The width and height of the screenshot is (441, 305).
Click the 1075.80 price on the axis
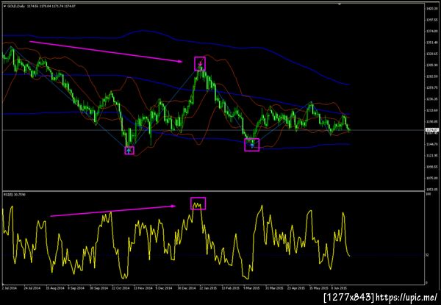[x=431, y=178]
